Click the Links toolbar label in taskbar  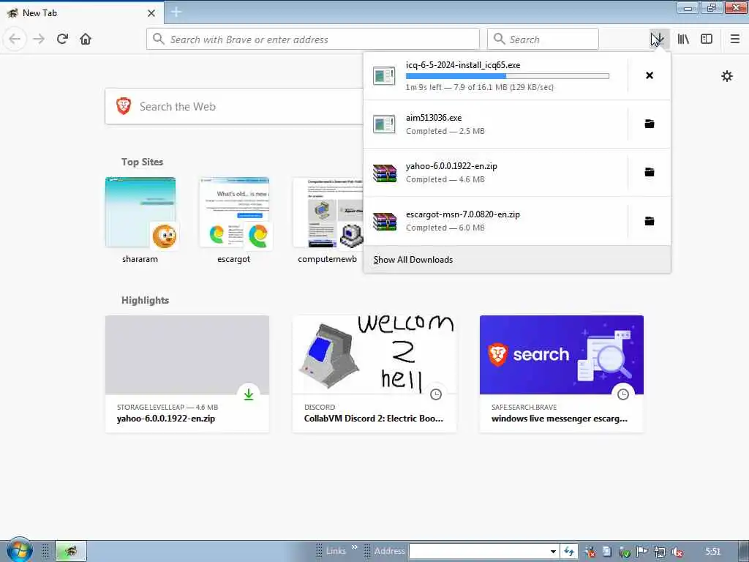[x=336, y=551]
